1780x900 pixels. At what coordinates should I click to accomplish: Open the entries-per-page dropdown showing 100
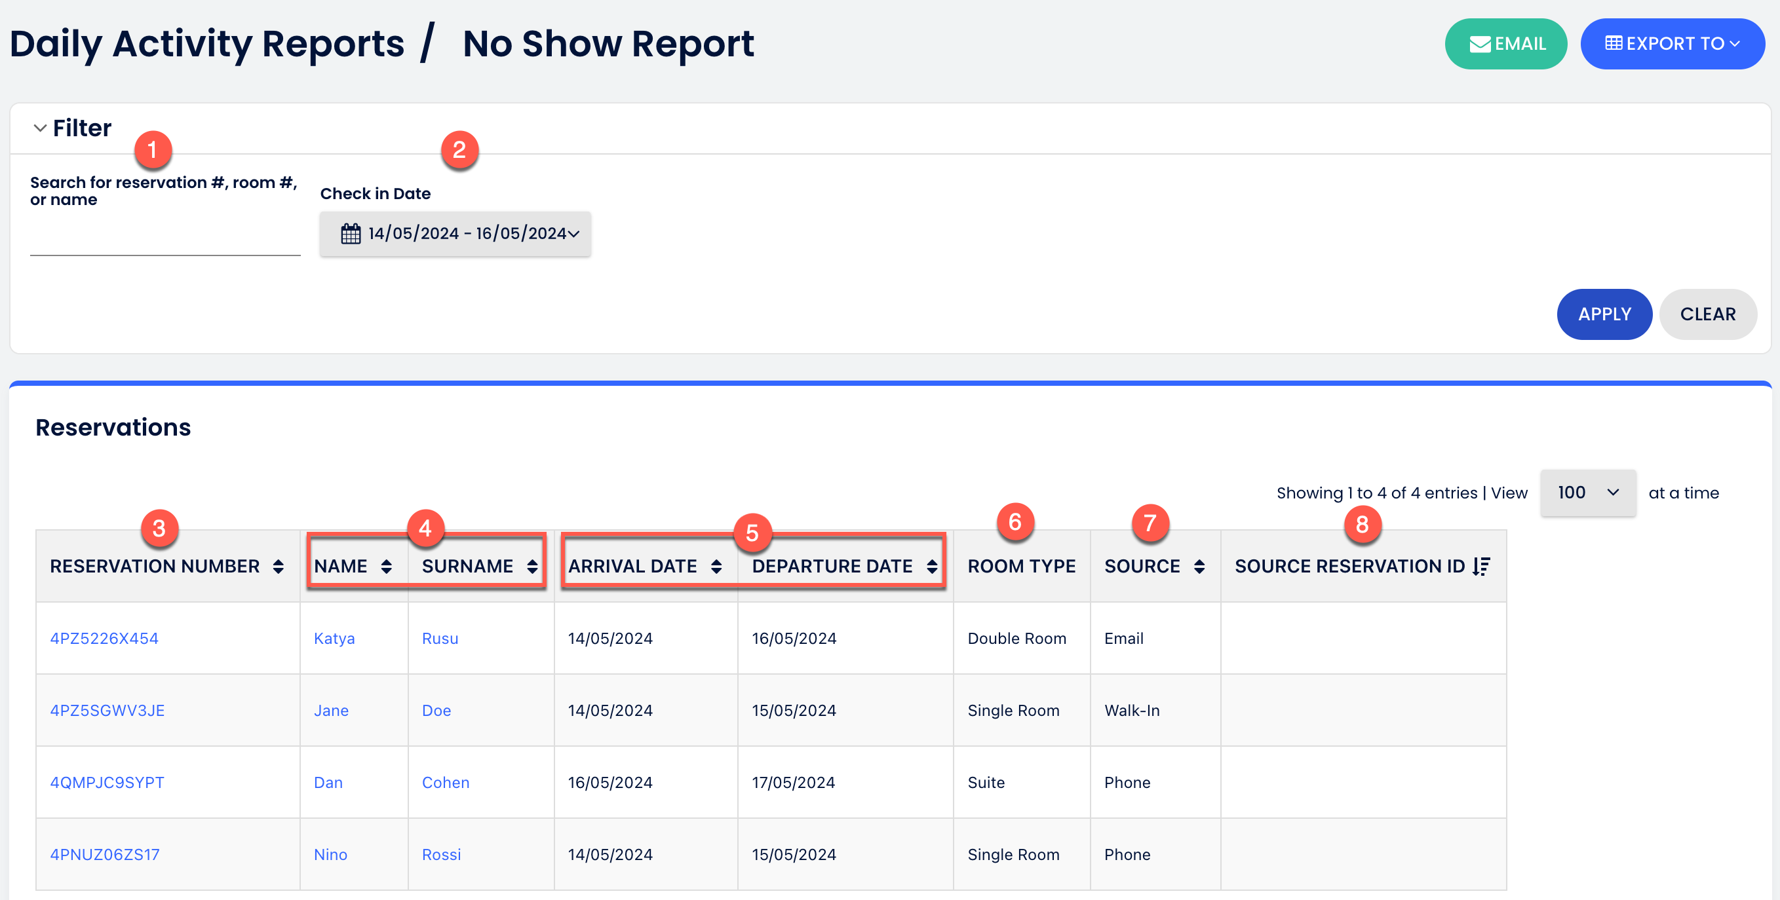tap(1587, 493)
